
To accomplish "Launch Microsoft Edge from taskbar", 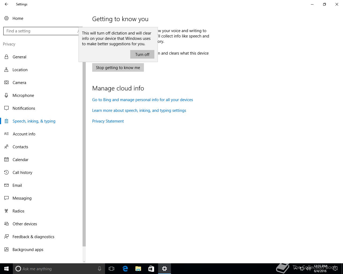I will coord(125,269).
